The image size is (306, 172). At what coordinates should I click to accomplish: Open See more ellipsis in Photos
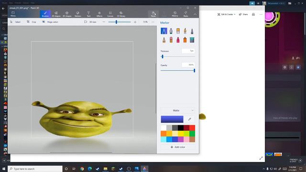point(261,14)
